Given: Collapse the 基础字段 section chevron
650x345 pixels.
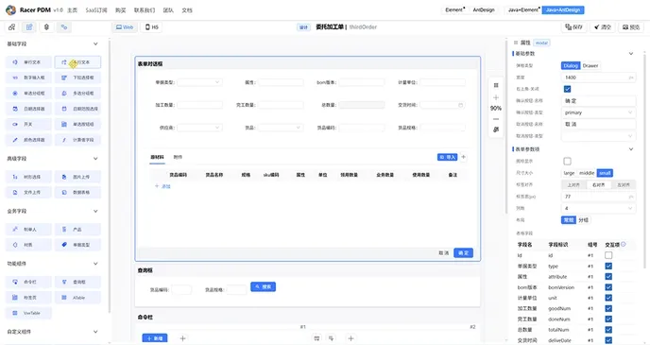Looking at the screenshot, I should click(x=95, y=43).
